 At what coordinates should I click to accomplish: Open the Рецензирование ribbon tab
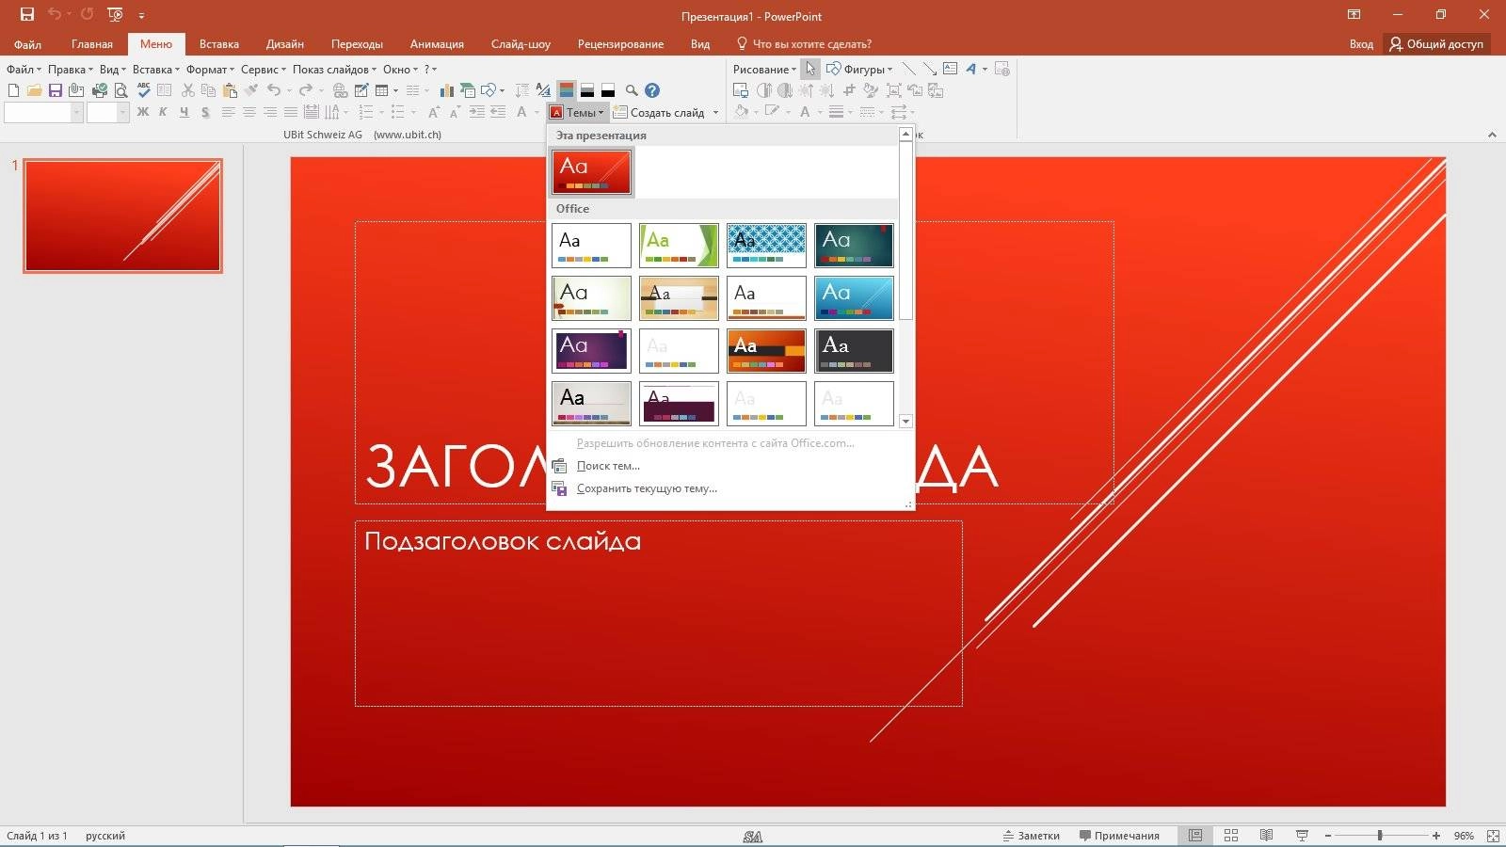click(x=620, y=44)
